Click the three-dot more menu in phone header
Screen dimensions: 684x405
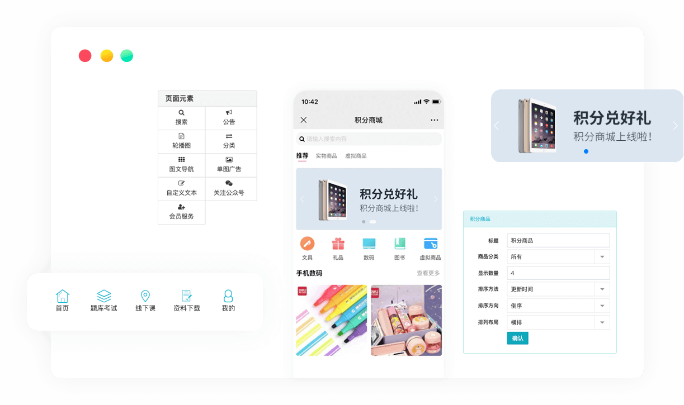click(x=435, y=120)
